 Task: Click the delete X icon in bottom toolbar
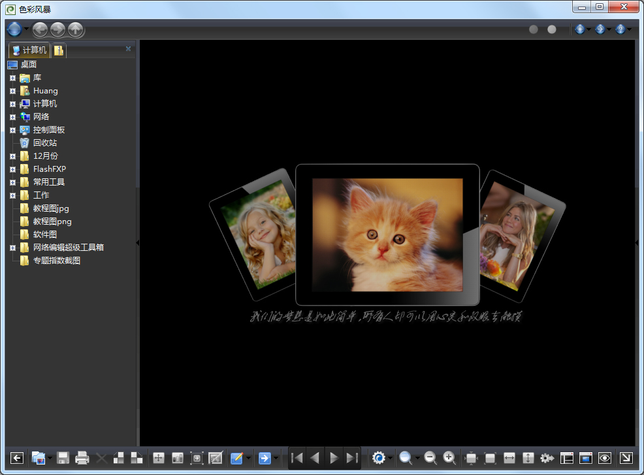(x=101, y=458)
